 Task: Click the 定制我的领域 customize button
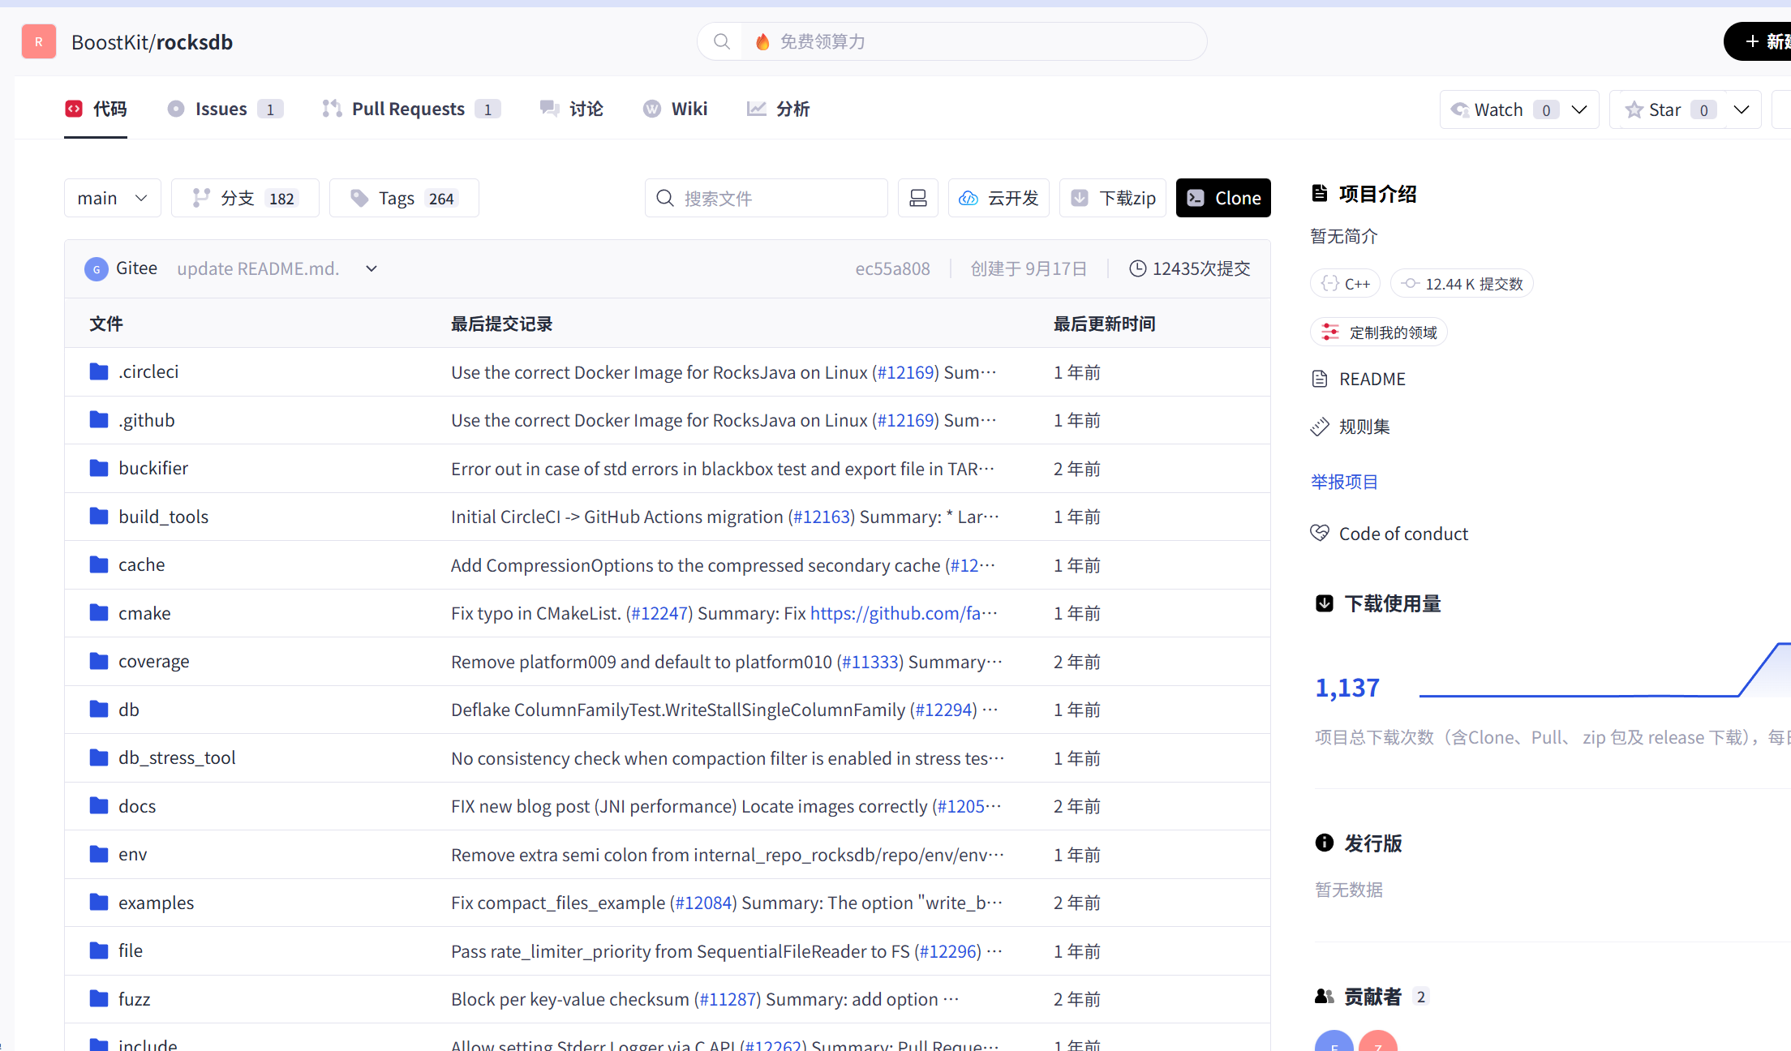tap(1379, 332)
